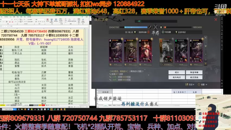Screen dimensions: 231x130
Task: Open the Cell Styles gallery icon
Action: 56,20
